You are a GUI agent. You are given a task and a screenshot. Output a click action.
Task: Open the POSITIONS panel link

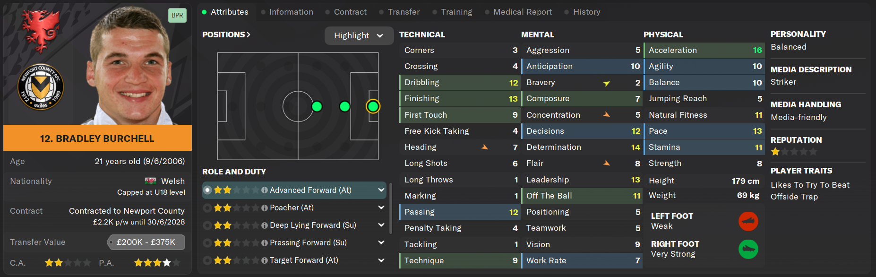(x=226, y=35)
